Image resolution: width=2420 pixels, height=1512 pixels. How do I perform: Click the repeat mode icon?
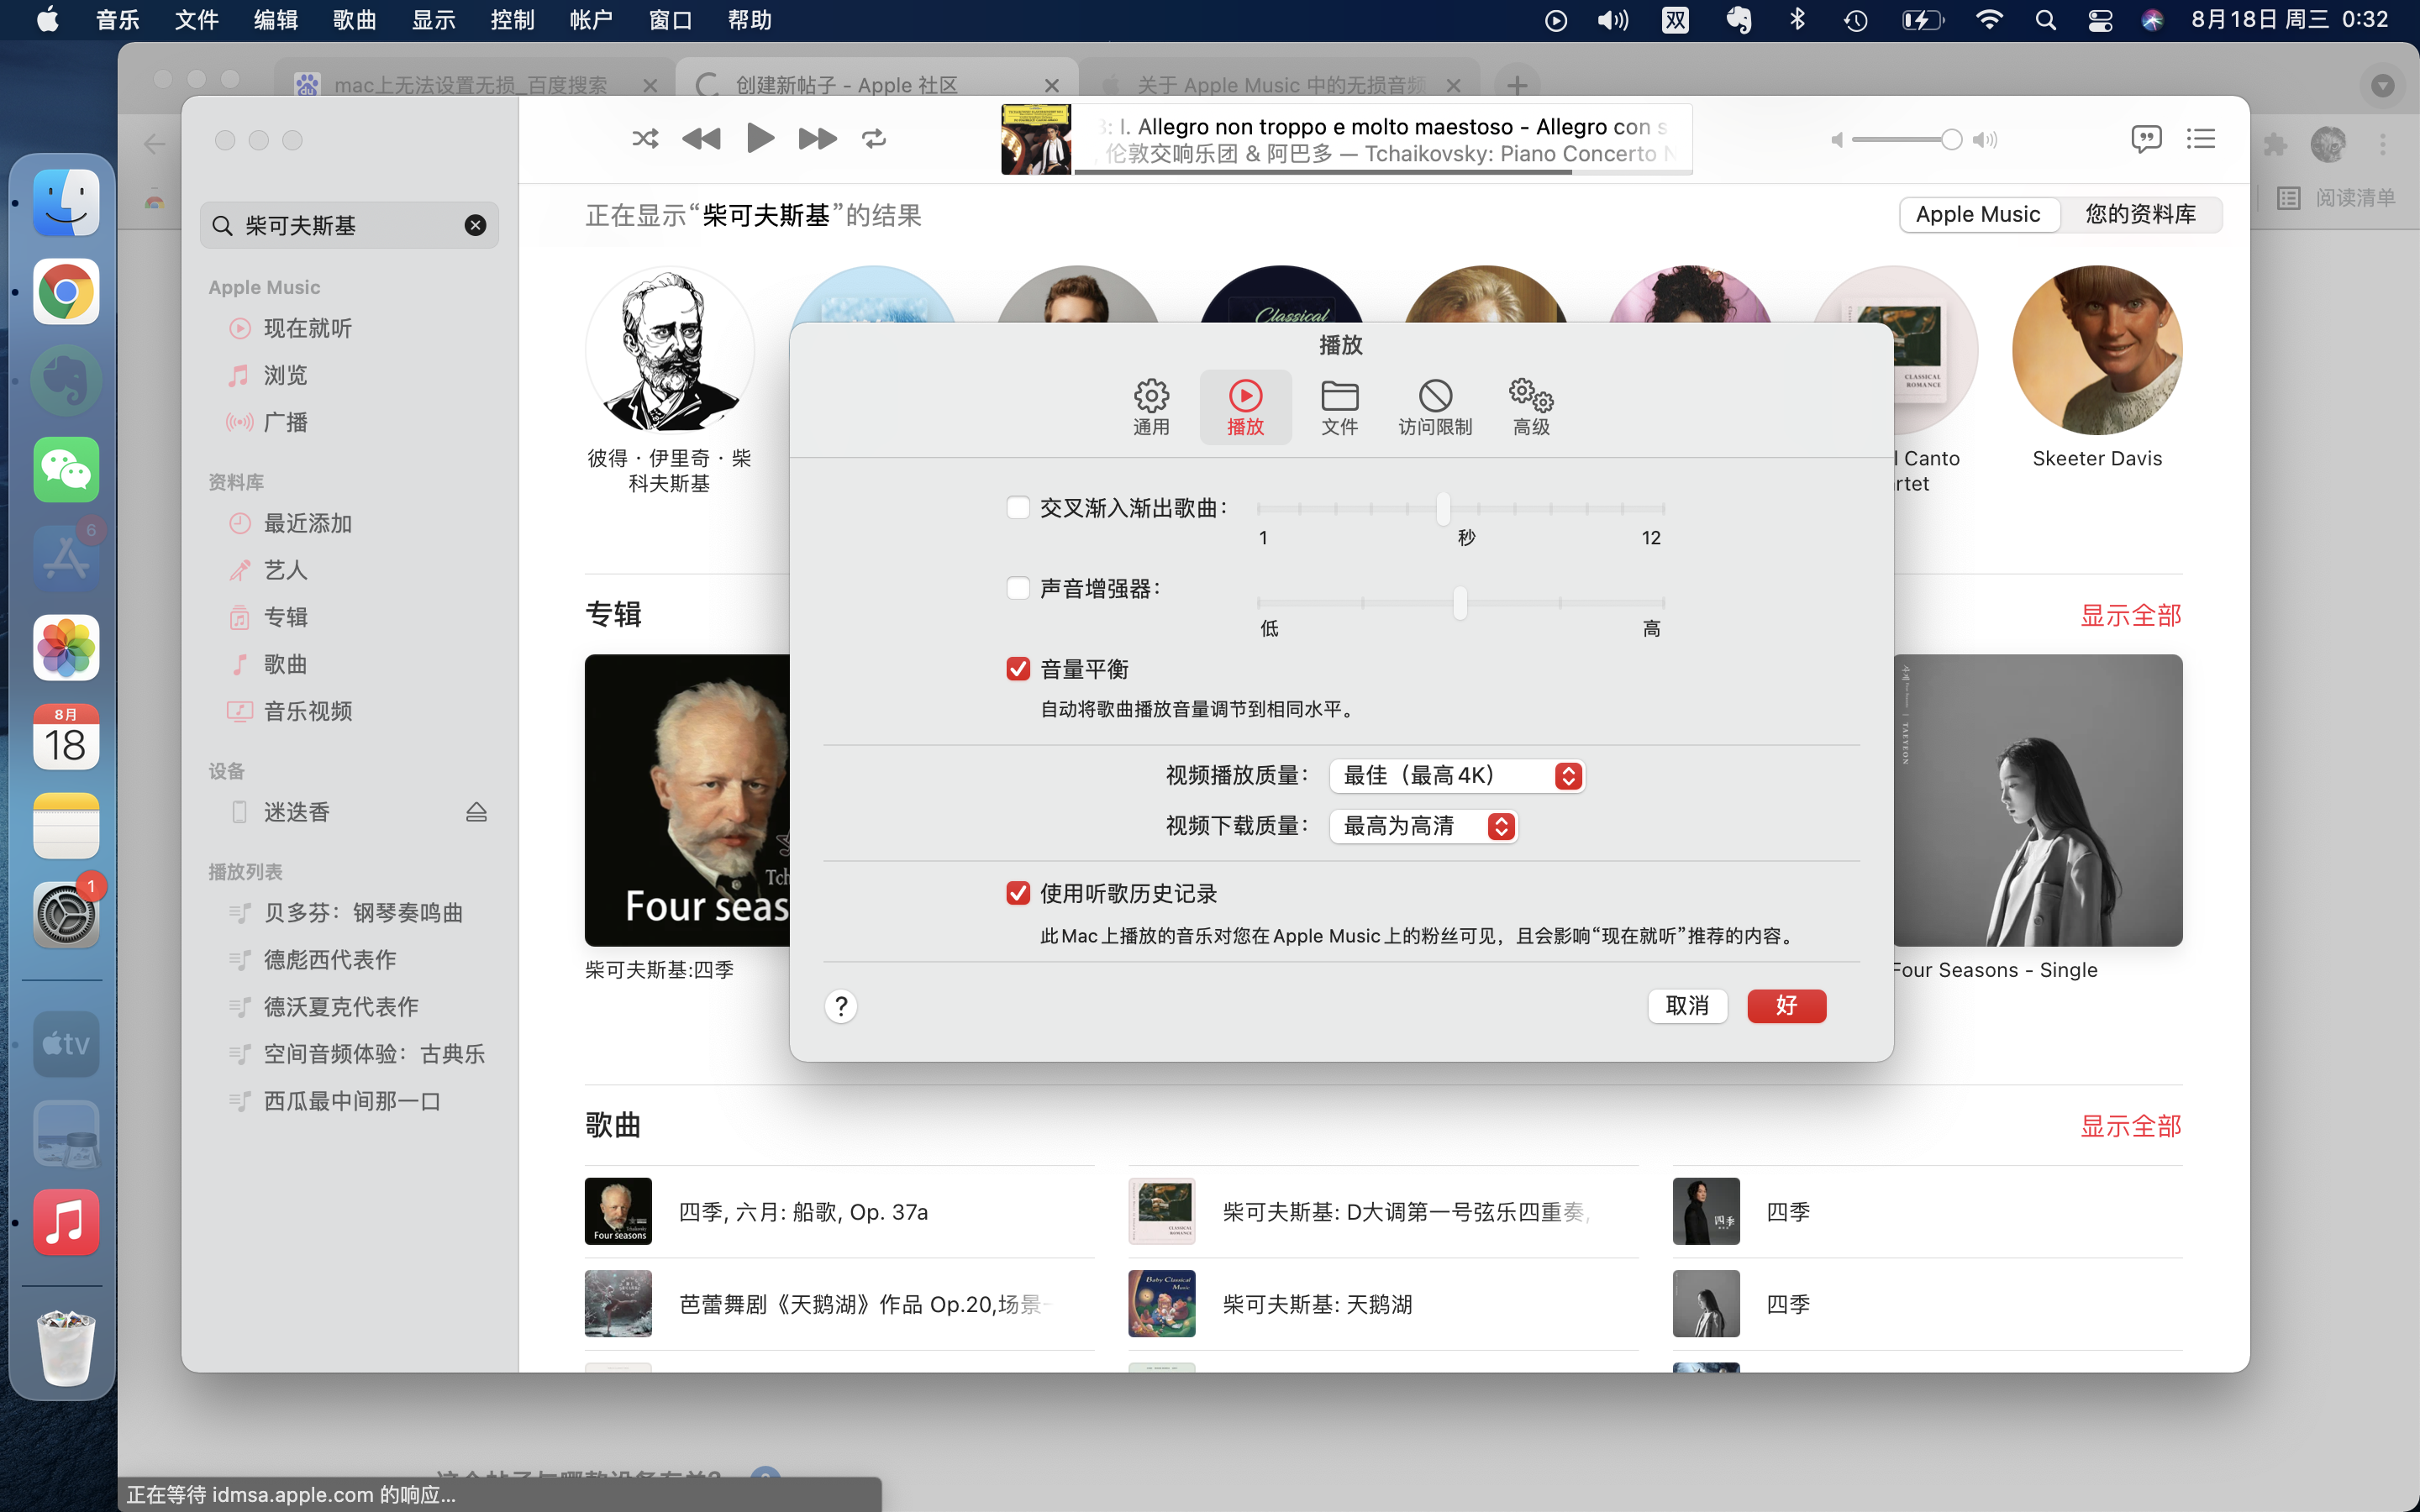pos(874,139)
